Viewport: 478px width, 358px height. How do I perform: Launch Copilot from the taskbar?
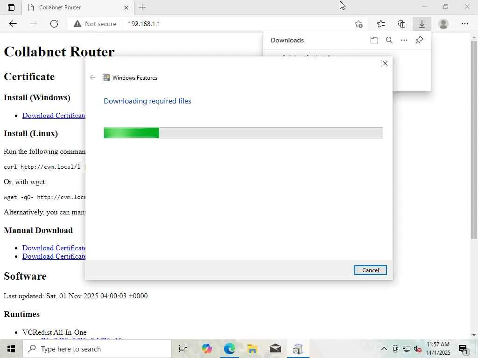point(207,349)
